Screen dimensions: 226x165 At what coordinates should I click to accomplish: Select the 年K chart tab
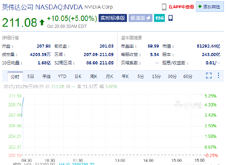tap(125, 76)
